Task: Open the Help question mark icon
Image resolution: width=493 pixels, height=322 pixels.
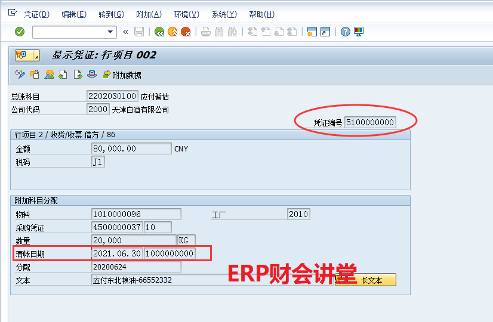Action: (345, 32)
